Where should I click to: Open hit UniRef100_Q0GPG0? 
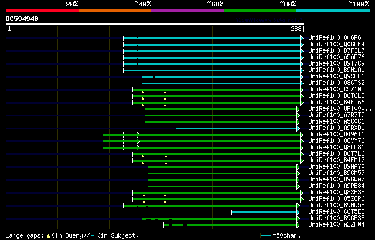336,37
